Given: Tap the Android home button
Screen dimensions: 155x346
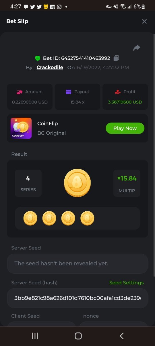Looking at the screenshot, I should [x=78, y=336].
